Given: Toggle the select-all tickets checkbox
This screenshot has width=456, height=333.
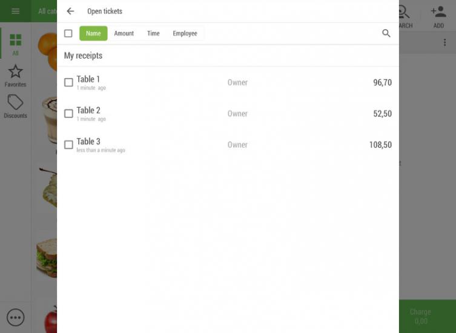Looking at the screenshot, I should coord(68,33).
